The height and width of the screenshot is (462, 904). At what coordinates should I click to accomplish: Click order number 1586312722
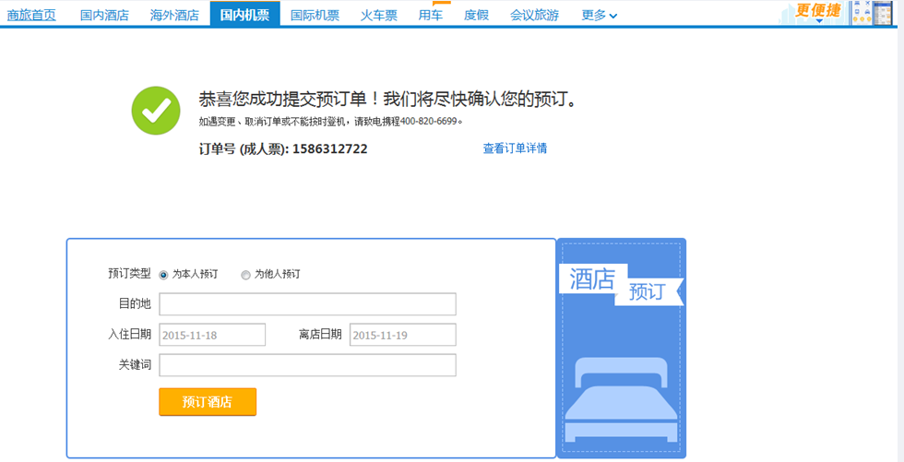pos(330,149)
